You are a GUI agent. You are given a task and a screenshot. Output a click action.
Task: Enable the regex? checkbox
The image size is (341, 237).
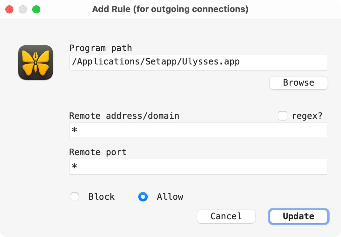click(x=283, y=116)
